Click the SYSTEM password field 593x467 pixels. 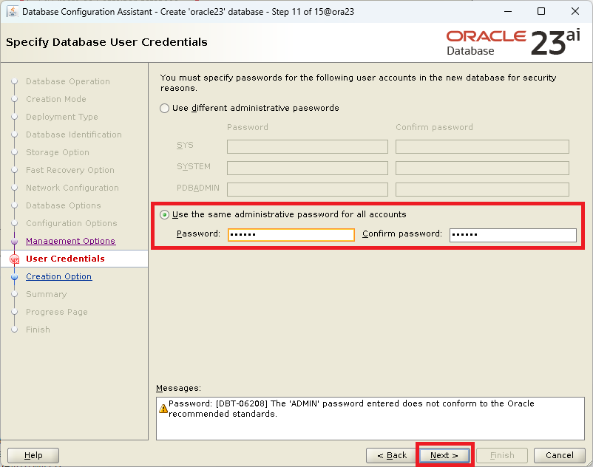(308, 168)
